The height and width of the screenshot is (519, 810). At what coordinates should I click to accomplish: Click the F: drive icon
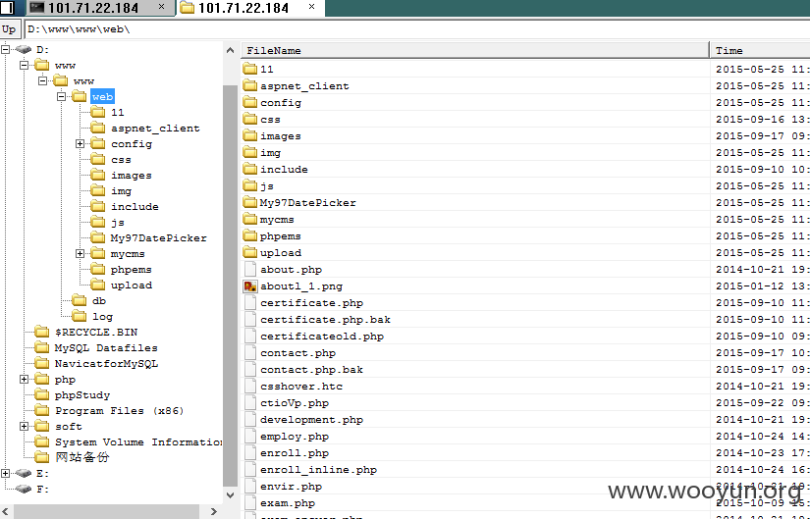[x=24, y=489]
